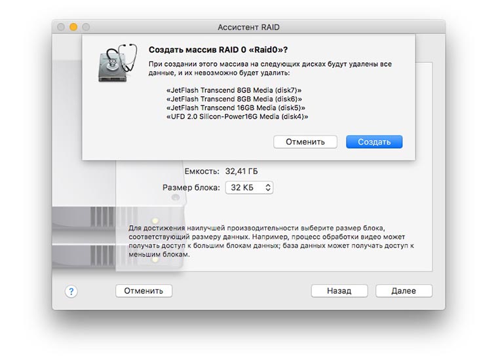This screenshot has width=498, height=360.
Task: Click the capacity value 32,41 ГБ
Action: point(241,171)
